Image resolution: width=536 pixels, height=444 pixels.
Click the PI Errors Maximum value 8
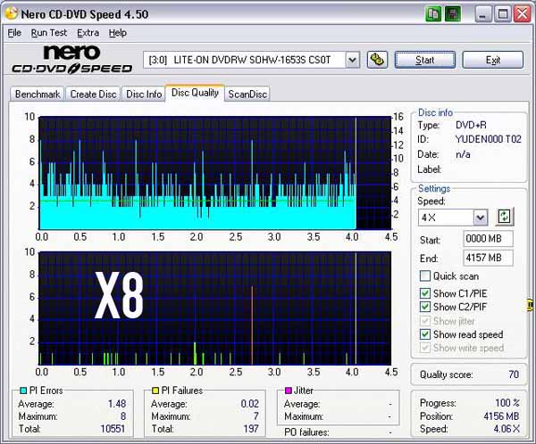(123, 416)
